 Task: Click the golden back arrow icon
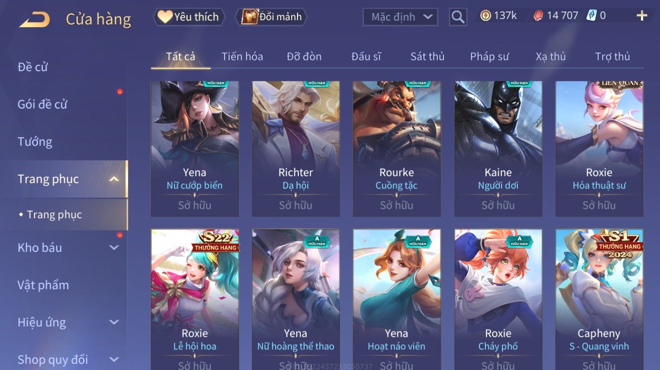point(34,19)
